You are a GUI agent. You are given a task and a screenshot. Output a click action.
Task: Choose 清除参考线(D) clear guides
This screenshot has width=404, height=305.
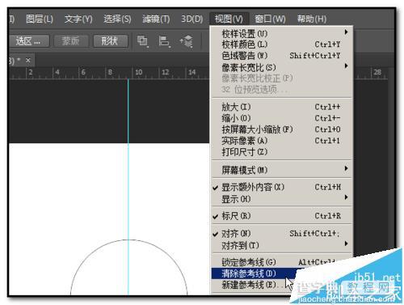pos(254,273)
